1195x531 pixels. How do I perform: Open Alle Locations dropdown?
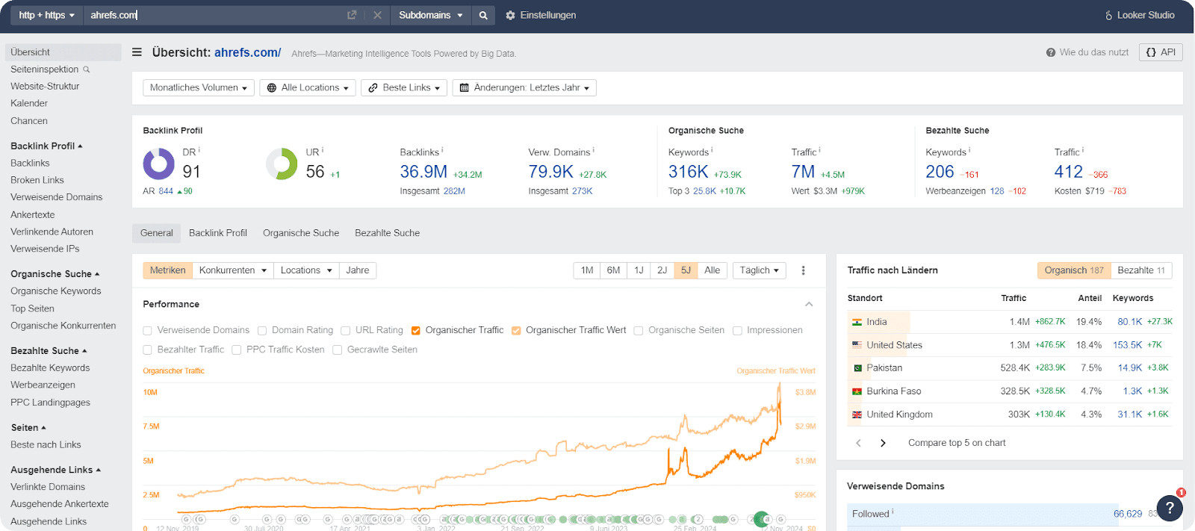coord(308,88)
